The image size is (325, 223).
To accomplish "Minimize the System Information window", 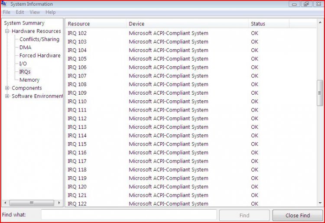I will pyautogui.click(x=294, y=4).
